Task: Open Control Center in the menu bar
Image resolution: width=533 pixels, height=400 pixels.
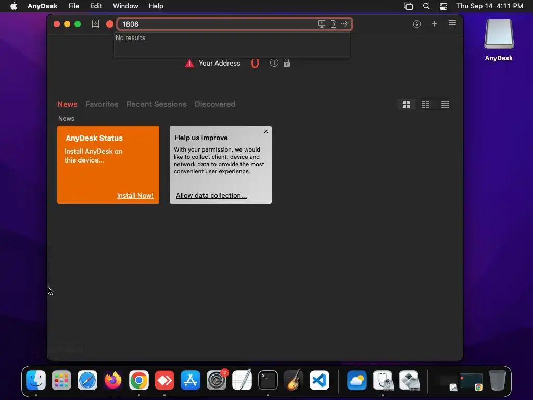Action: pos(443,6)
